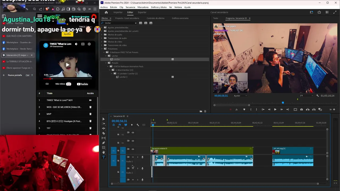Open the Secuencia 03 panel menu
This screenshot has height=191, width=340.
[x=127, y=116]
